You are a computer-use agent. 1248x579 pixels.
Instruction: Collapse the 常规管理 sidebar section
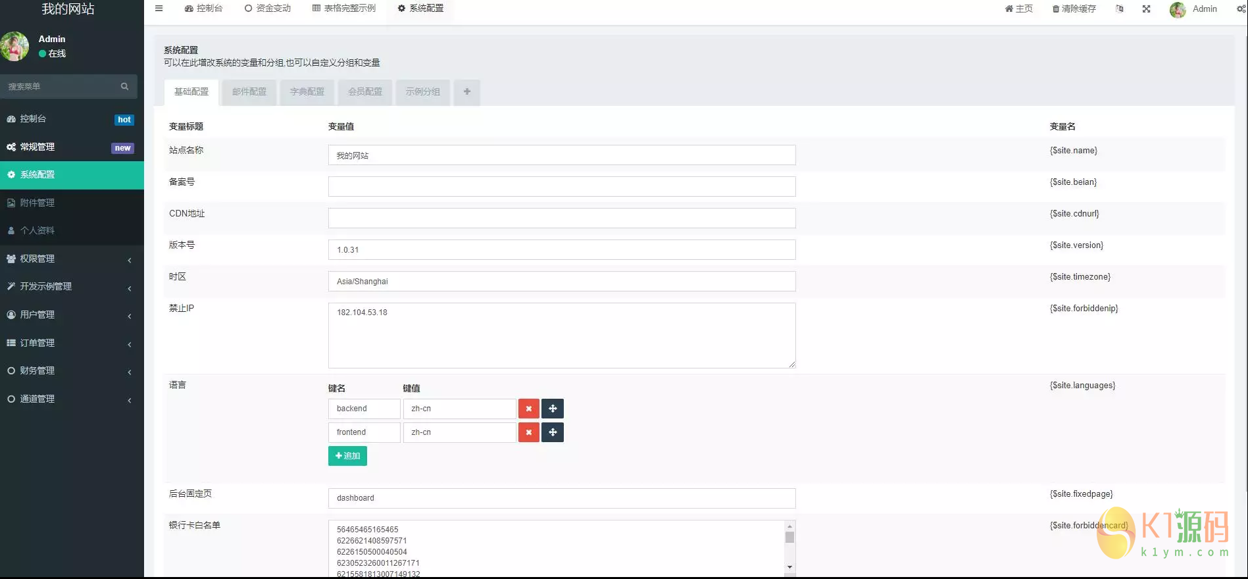coord(72,147)
